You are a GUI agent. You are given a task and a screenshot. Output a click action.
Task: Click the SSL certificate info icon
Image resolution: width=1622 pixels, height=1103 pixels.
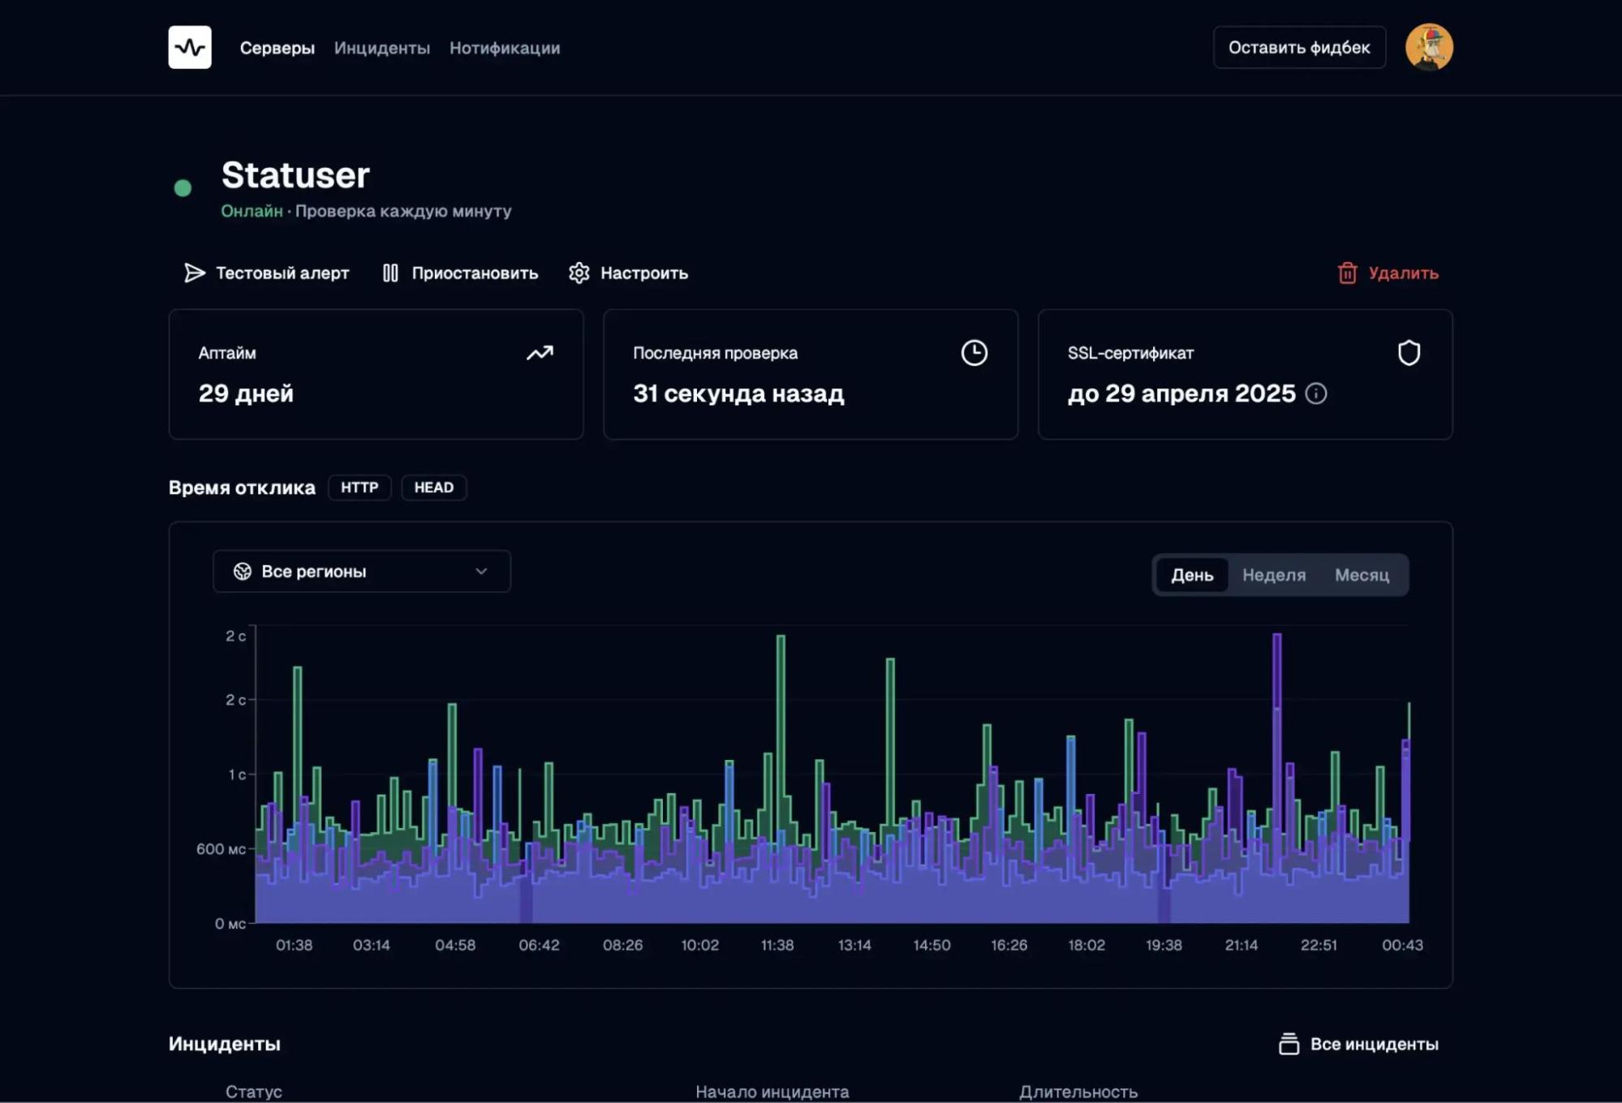tap(1316, 393)
